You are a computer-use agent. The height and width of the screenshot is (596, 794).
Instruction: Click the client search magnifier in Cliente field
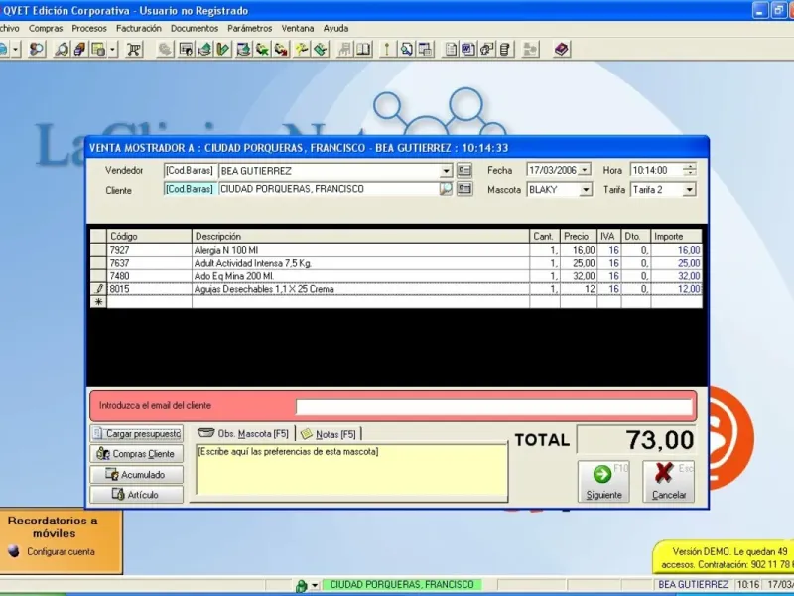click(446, 189)
